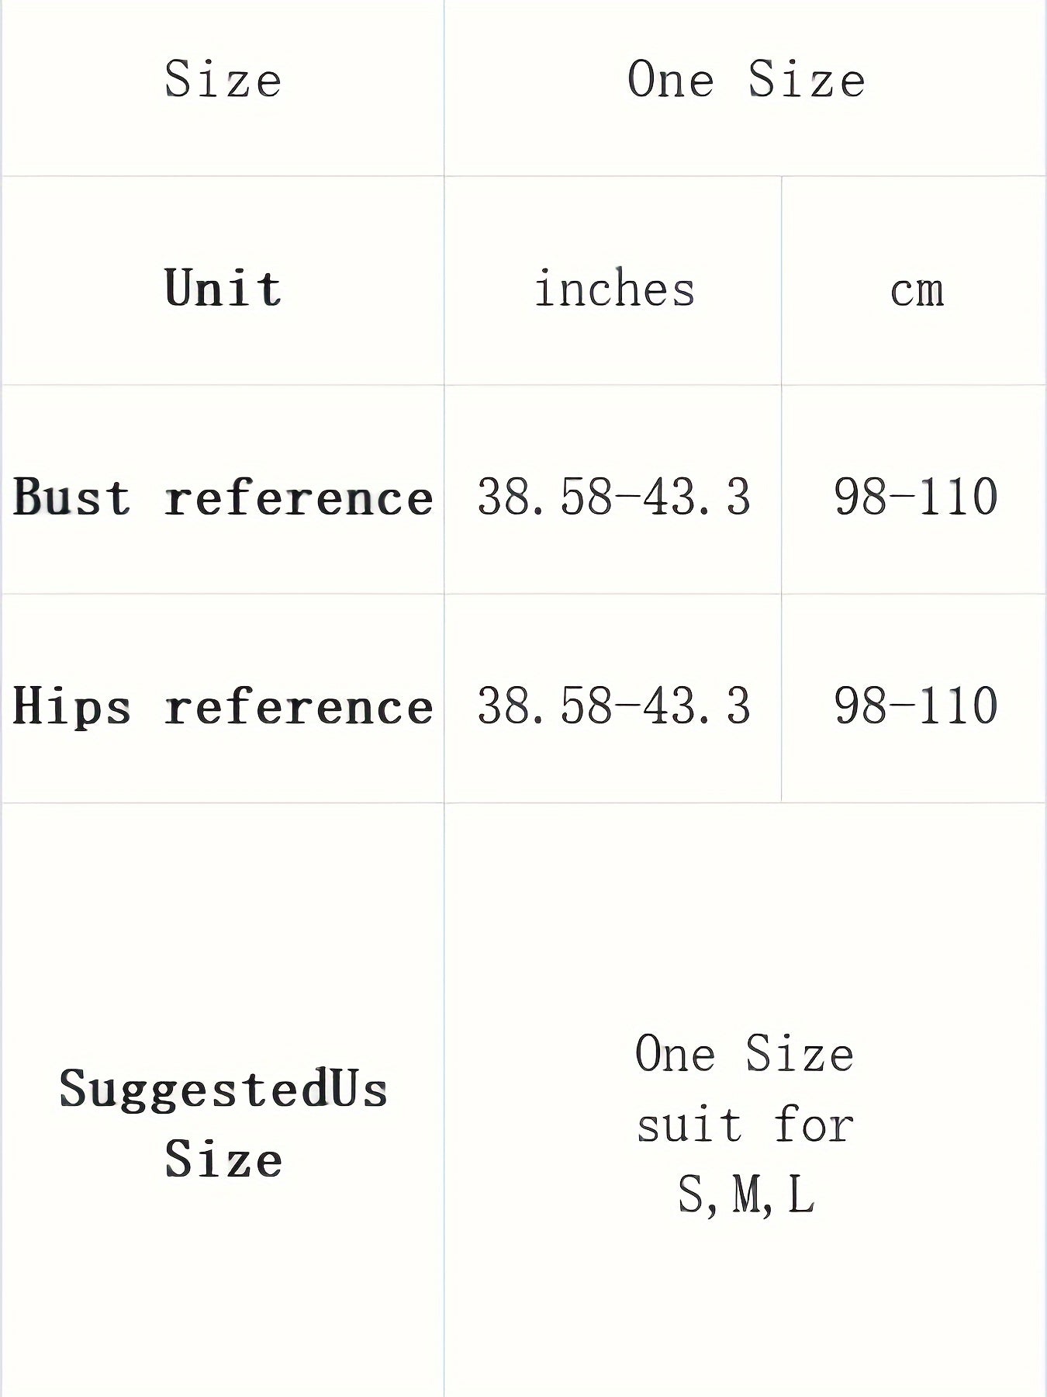This screenshot has width=1047, height=1397.
Task: Click the word "Hips" in the row label
Action: pyautogui.click(x=72, y=707)
